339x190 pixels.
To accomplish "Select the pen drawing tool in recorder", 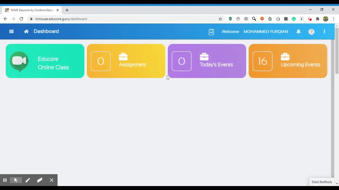I will [x=28, y=180].
